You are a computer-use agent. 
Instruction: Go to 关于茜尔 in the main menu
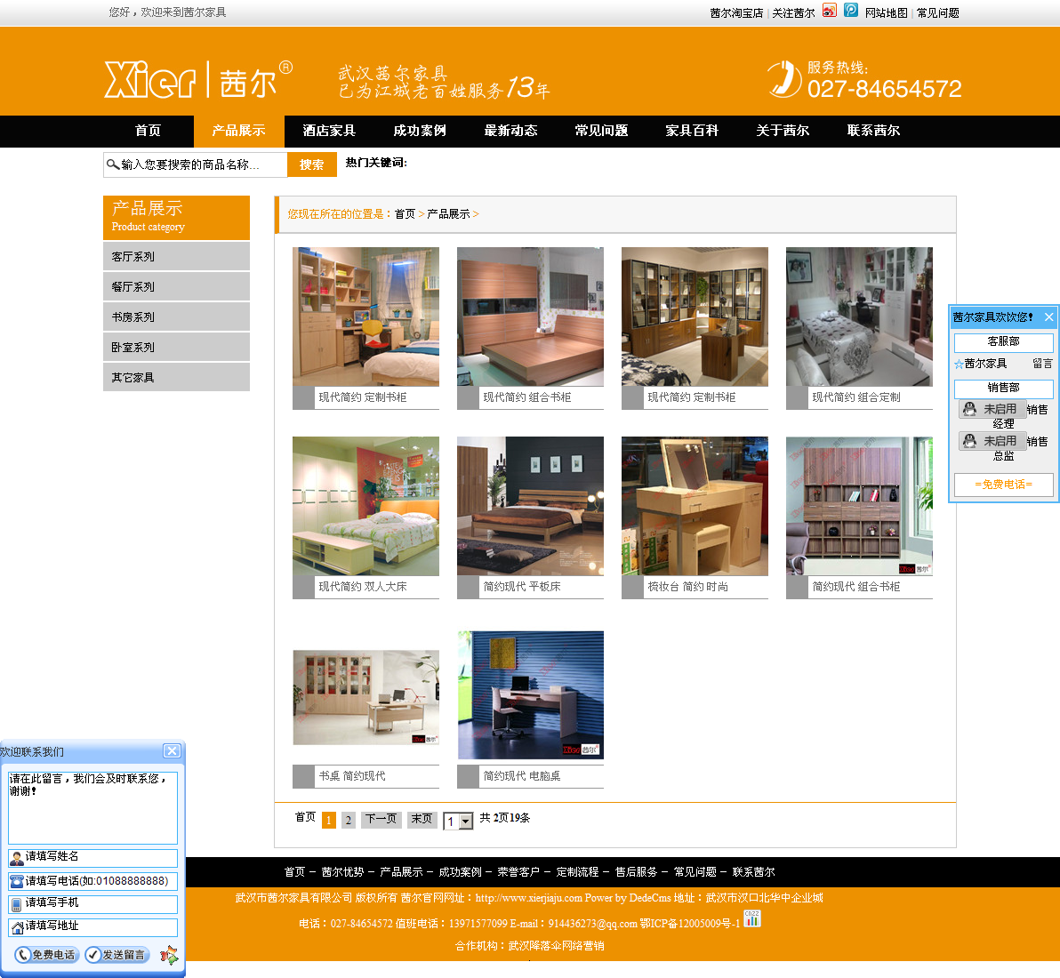point(783,131)
